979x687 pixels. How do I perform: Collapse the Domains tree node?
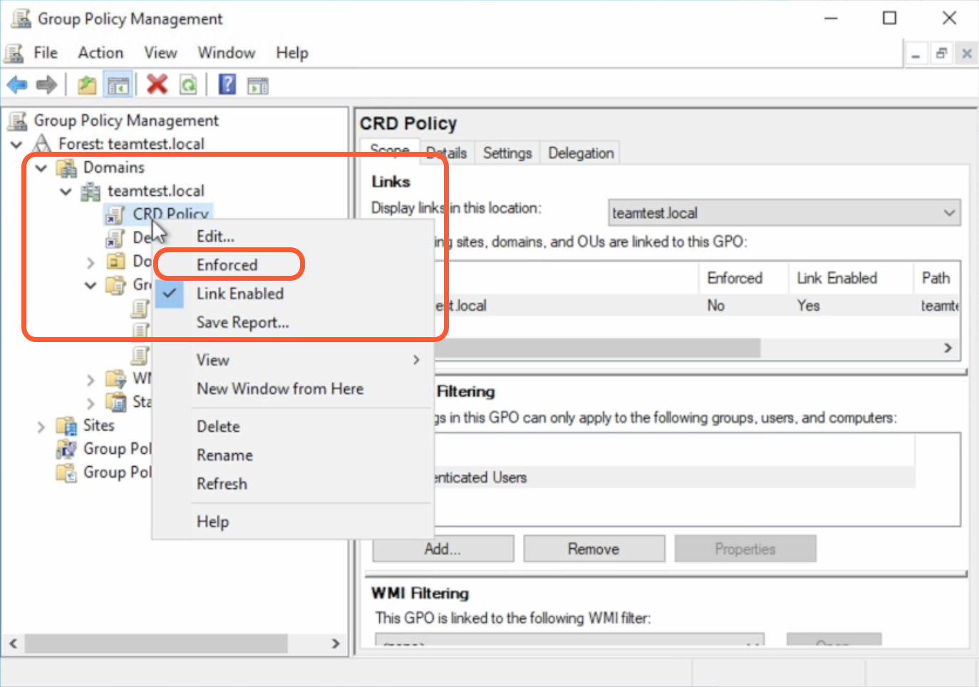41,168
